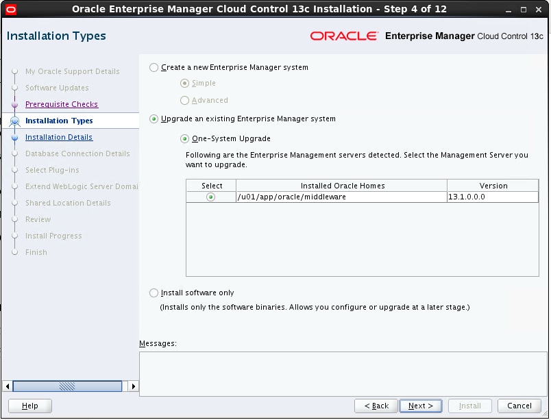Minimize the installer window

[x=508, y=10]
